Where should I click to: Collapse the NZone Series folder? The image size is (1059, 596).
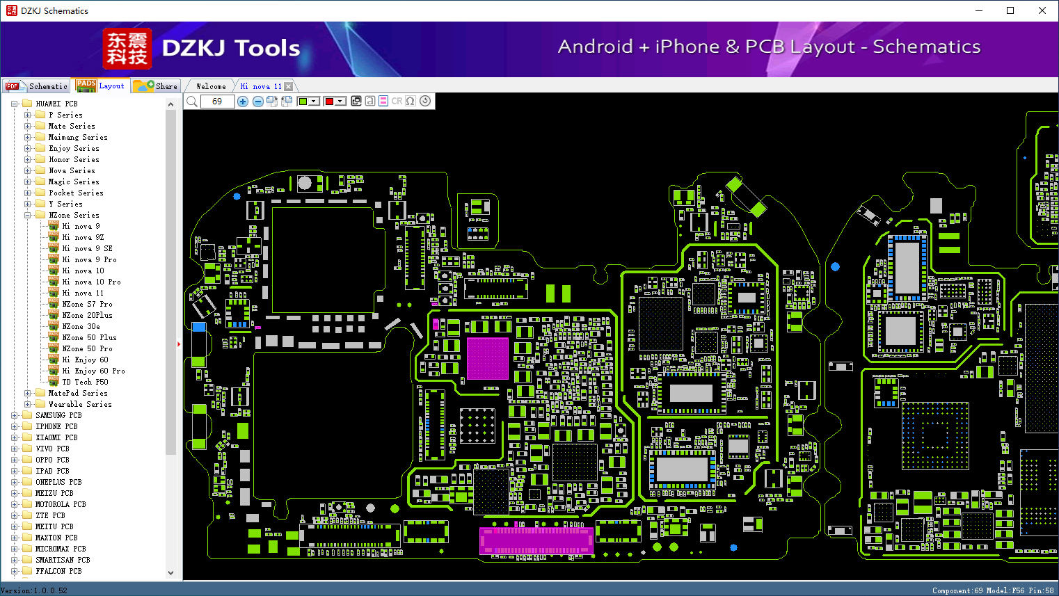27,215
